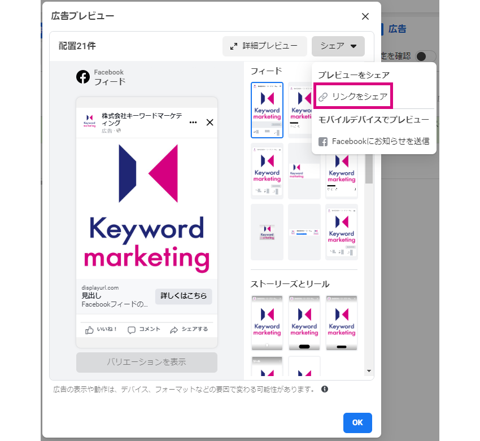Open the three-dot options on the ad

click(x=193, y=123)
